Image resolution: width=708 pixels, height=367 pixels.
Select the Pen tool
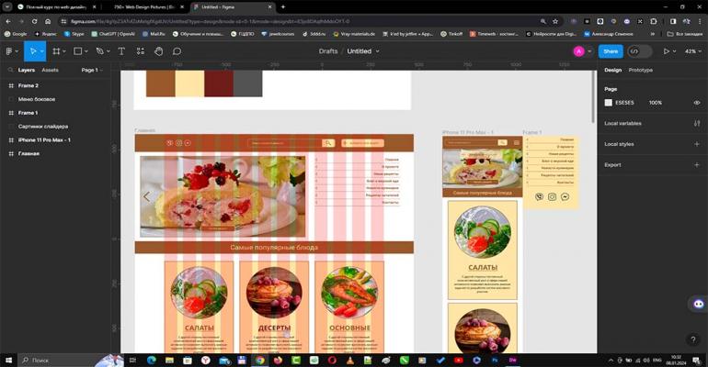pos(100,51)
